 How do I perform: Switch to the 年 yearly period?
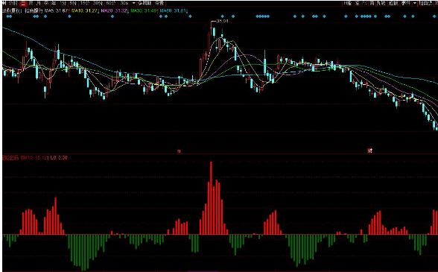click(x=53, y=4)
